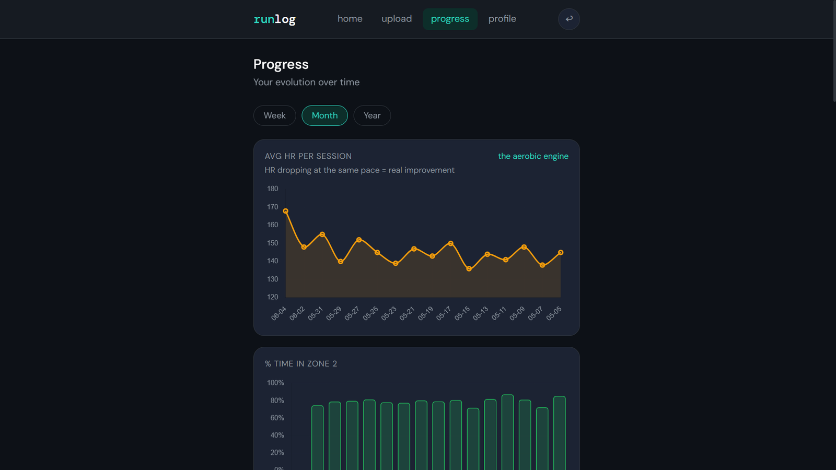
Task: Click the 05-31 HR data point
Action: [x=322, y=234]
